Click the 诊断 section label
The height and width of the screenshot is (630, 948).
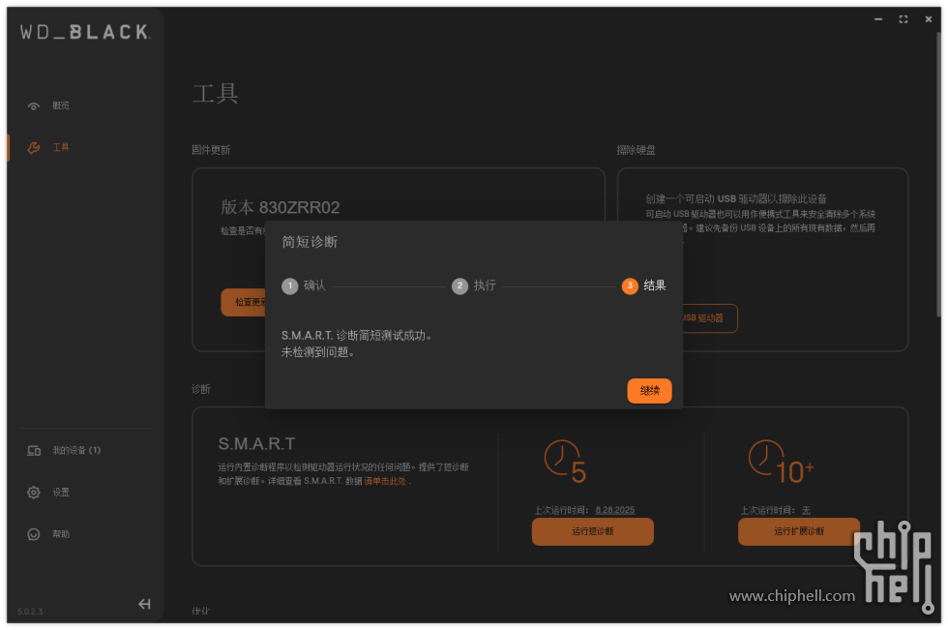201,389
